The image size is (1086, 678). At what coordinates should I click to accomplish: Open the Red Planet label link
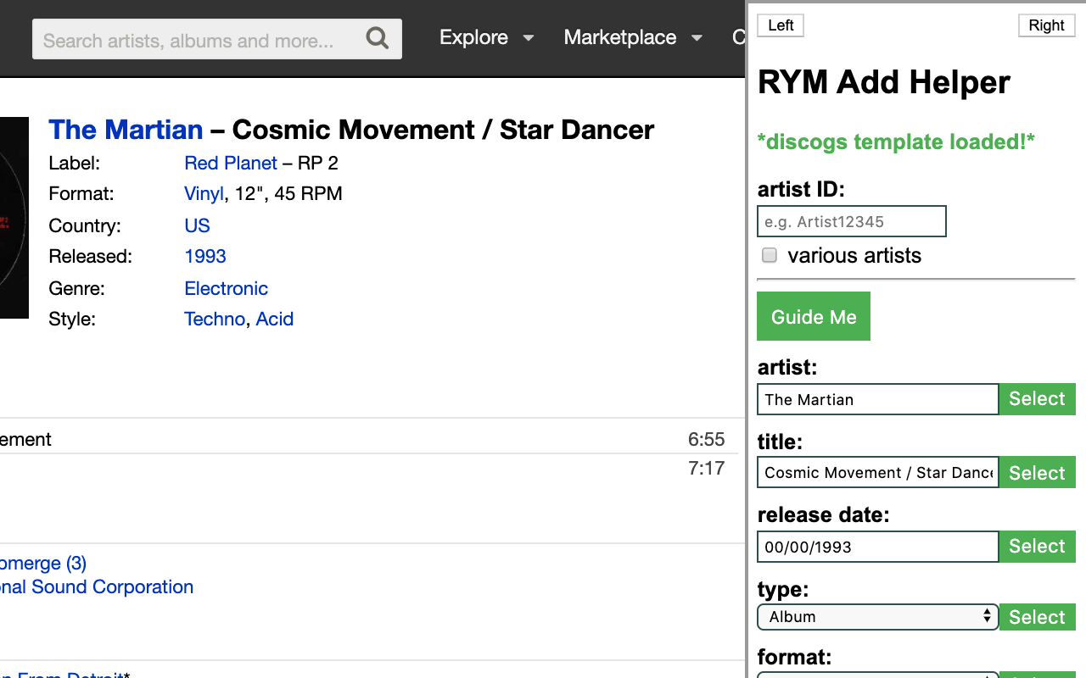(231, 163)
